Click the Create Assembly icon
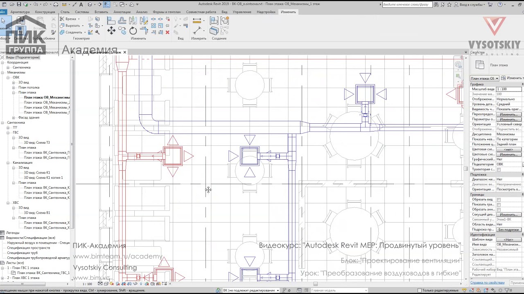This screenshot has width=524, height=294. (x=214, y=20)
